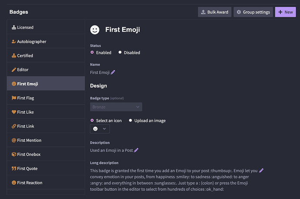Open the Bronze badge type dropdown

[116, 107]
